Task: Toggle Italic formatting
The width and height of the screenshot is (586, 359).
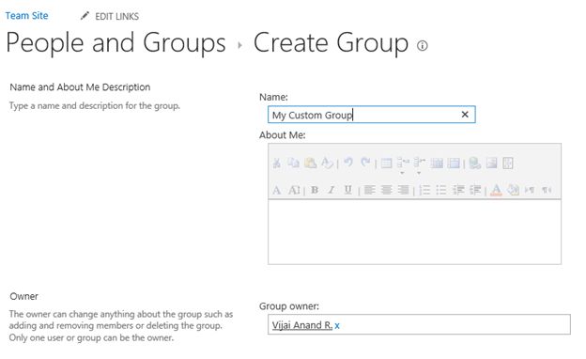Action: pos(332,190)
